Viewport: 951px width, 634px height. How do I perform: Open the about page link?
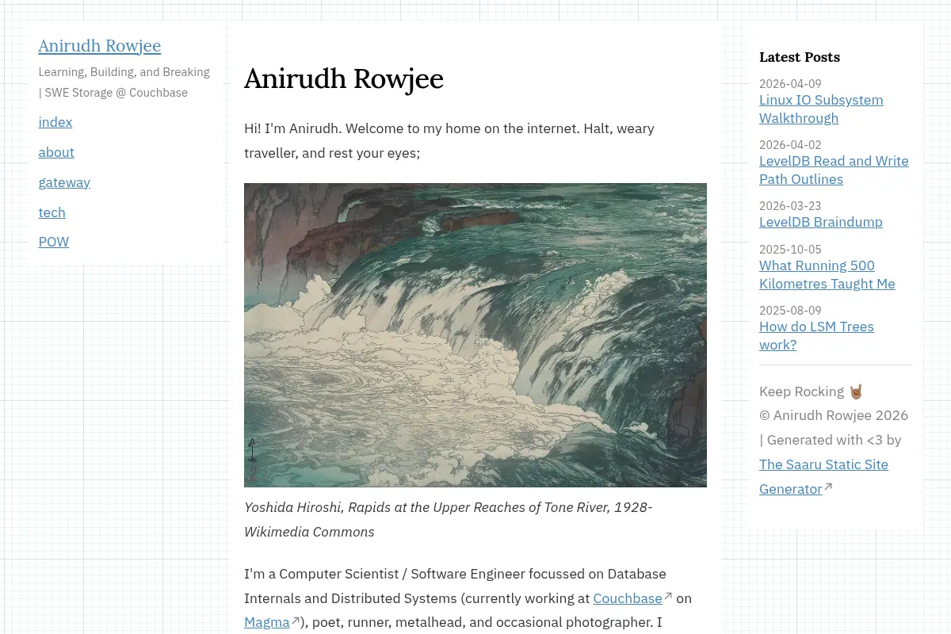click(56, 152)
